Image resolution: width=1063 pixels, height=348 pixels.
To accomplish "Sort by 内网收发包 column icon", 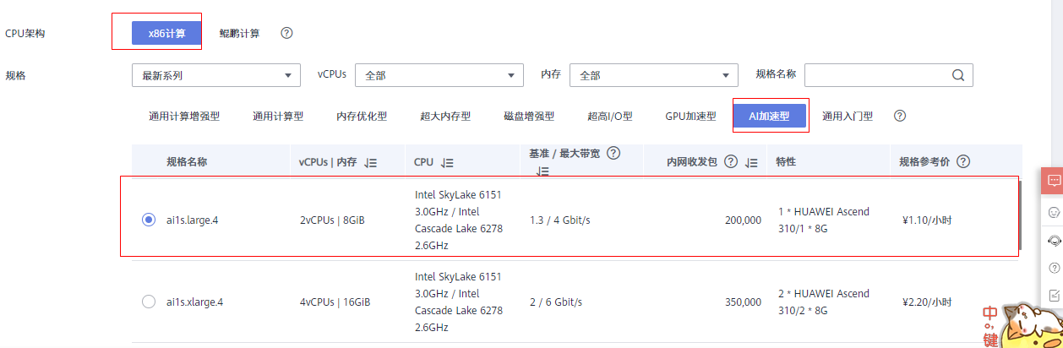I will [x=751, y=162].
